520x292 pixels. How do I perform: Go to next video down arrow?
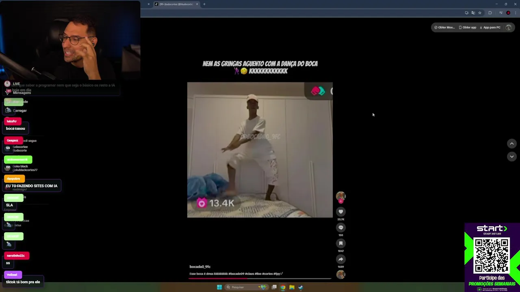[512, 157]
